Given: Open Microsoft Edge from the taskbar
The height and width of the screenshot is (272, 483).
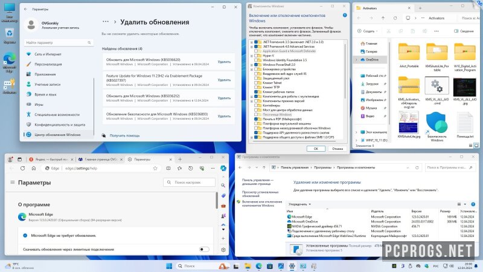Looking at the screenshot, I should click(x=259, y=266).
